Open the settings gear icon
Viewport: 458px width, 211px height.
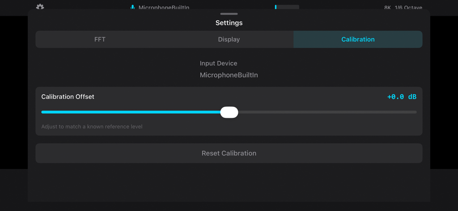click(x=40, y=7)
